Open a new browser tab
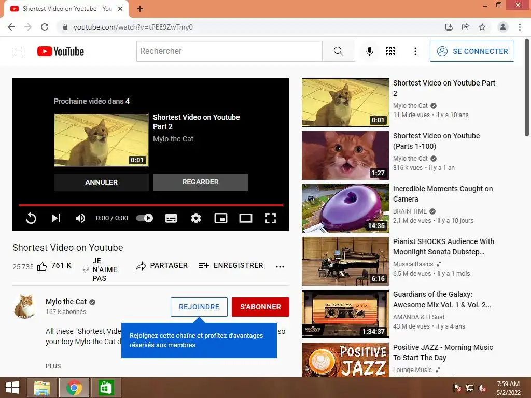The image size is (531, 398). [140, 9]
